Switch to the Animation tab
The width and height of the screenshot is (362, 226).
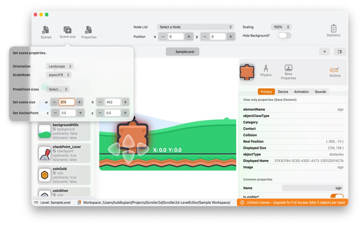tap(301, 91)
